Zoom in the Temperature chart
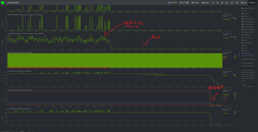This screenshot has height=132, width=258. tap(230, 87)
